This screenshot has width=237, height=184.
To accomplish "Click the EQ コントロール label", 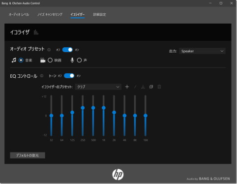I will (24, 76).
